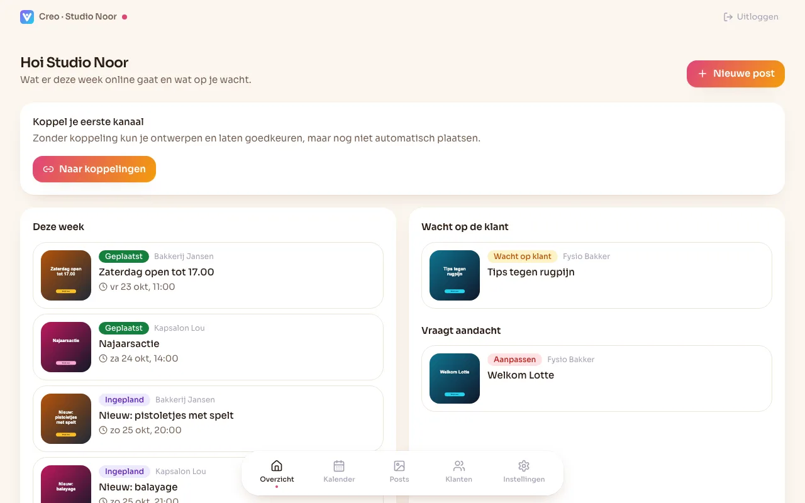
Task: Click the home icon in bottom navigation
Action: [277, 466]
